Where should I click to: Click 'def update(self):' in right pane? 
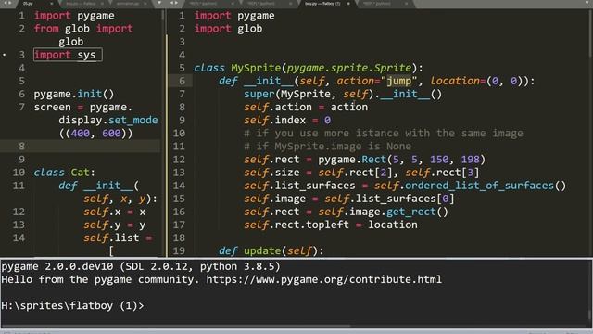pos(271,250)
